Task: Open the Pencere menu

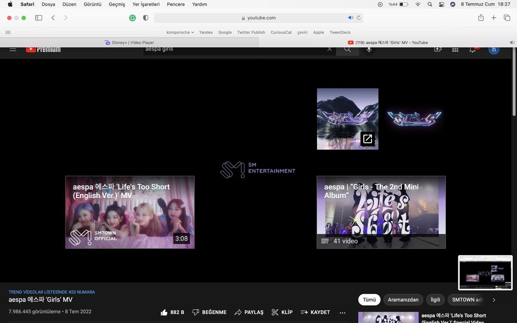Action: [176, 4]
